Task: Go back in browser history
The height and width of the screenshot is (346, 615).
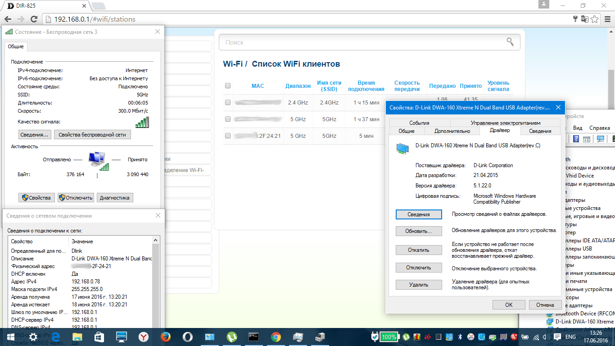Action: (x=8, y=19)
